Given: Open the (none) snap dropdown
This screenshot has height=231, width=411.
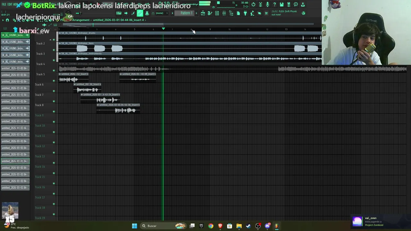Looking at the screenshot, I should 162,13.
